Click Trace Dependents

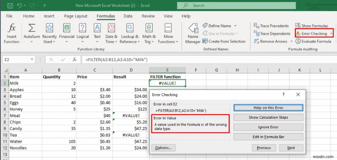(x=272, y=34)
